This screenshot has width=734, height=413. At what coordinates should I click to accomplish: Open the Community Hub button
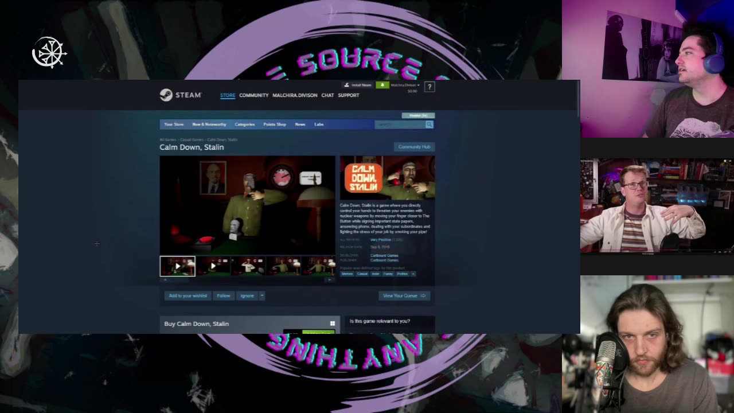pyautogui.click(x=414, y=147)
